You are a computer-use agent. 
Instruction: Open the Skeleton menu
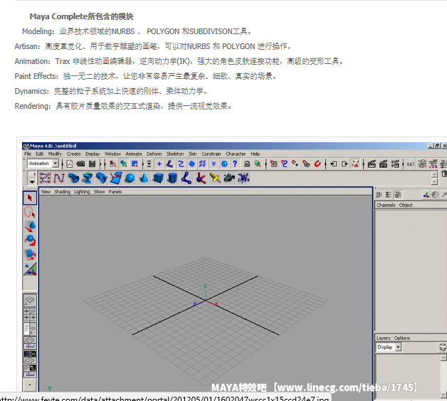(175, 154)
